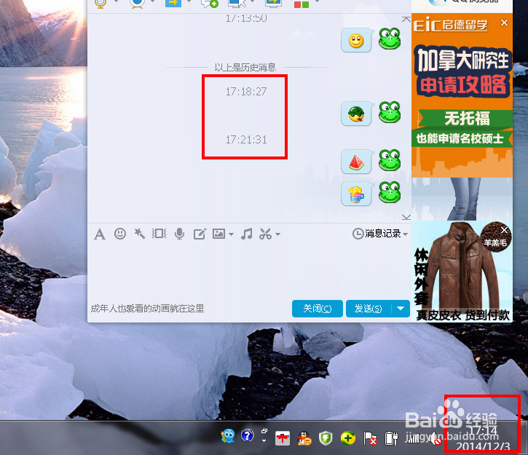Click the beer mug emoji message bubble
The height and width of the screenshot is (455, 528).
point(357,194)
